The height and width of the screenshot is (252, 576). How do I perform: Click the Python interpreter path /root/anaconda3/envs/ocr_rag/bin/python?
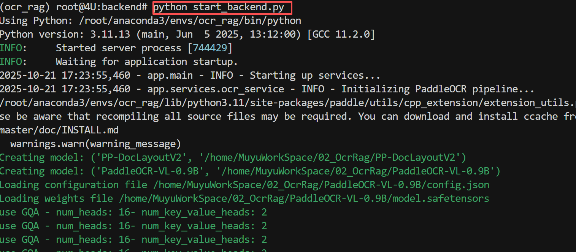tap(190, 21)
